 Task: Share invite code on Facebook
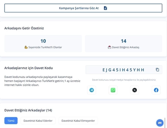coord(156,90)
